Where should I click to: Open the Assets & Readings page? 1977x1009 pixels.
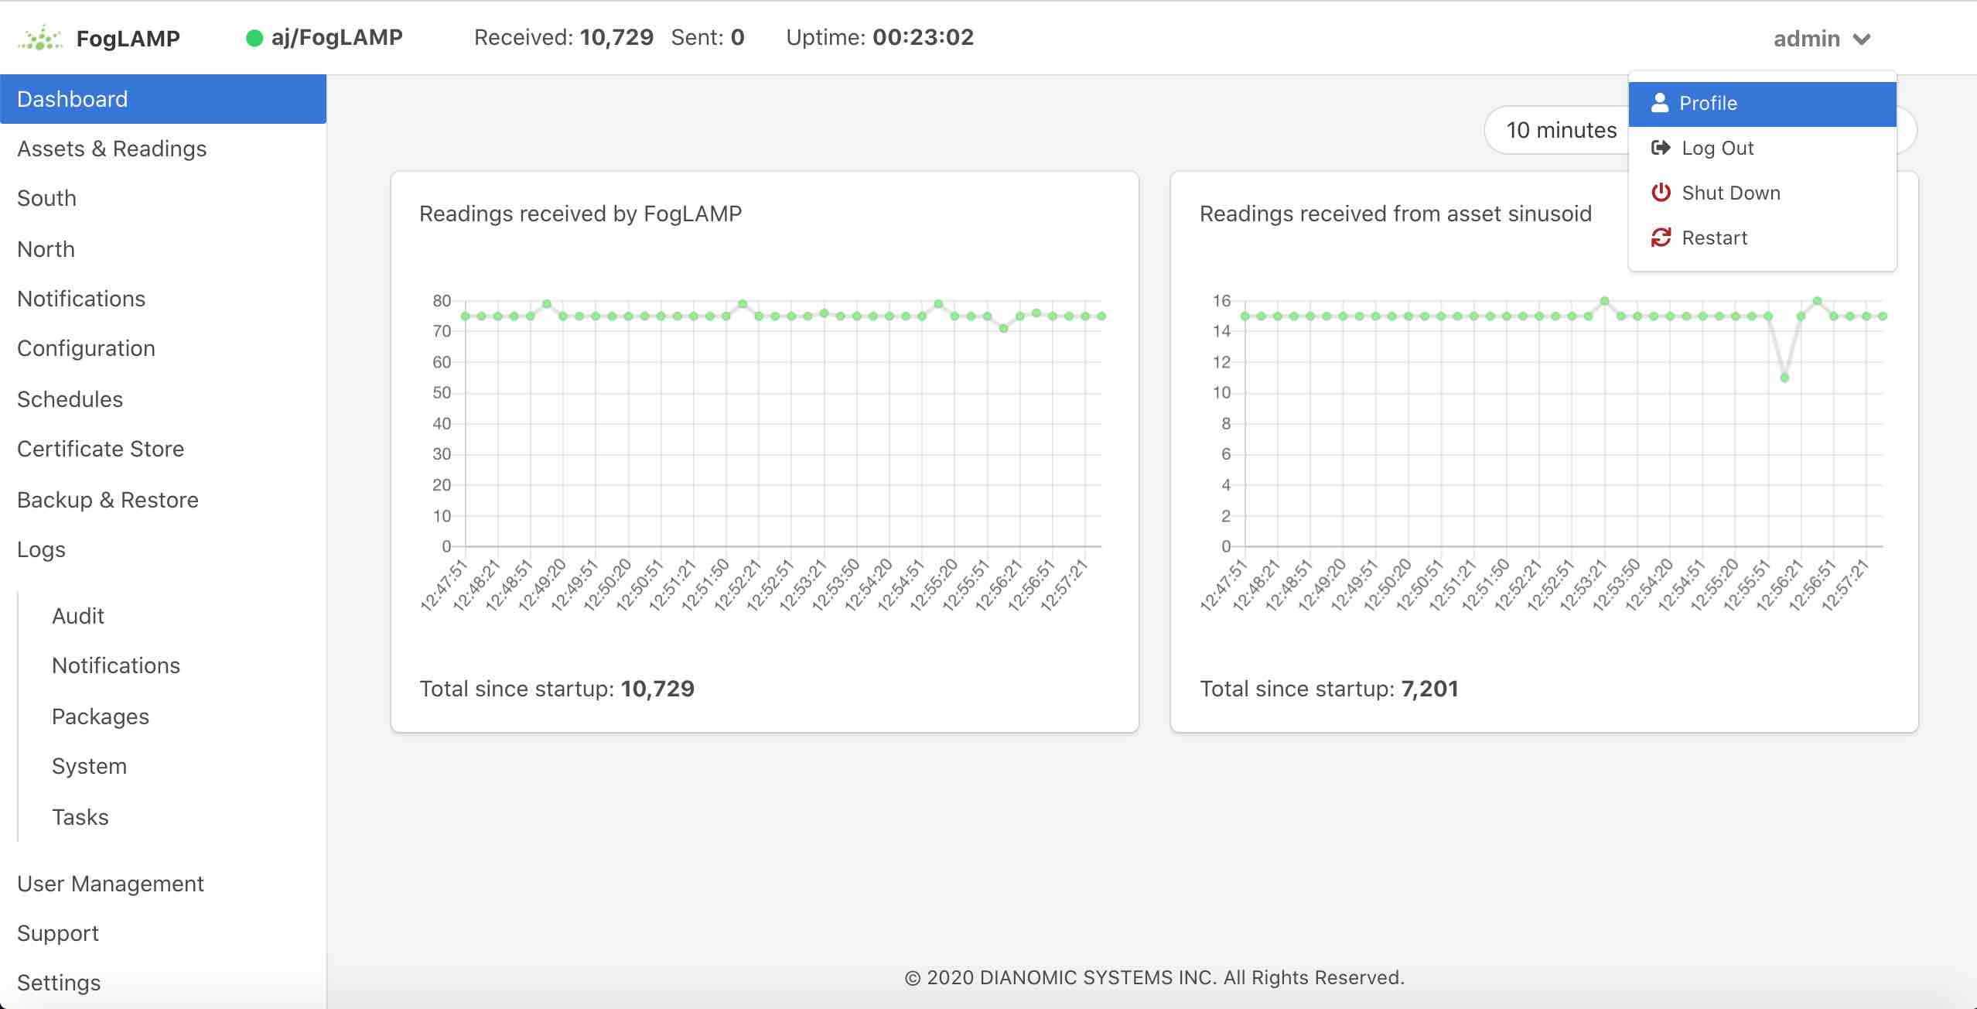tap(111, 149)
